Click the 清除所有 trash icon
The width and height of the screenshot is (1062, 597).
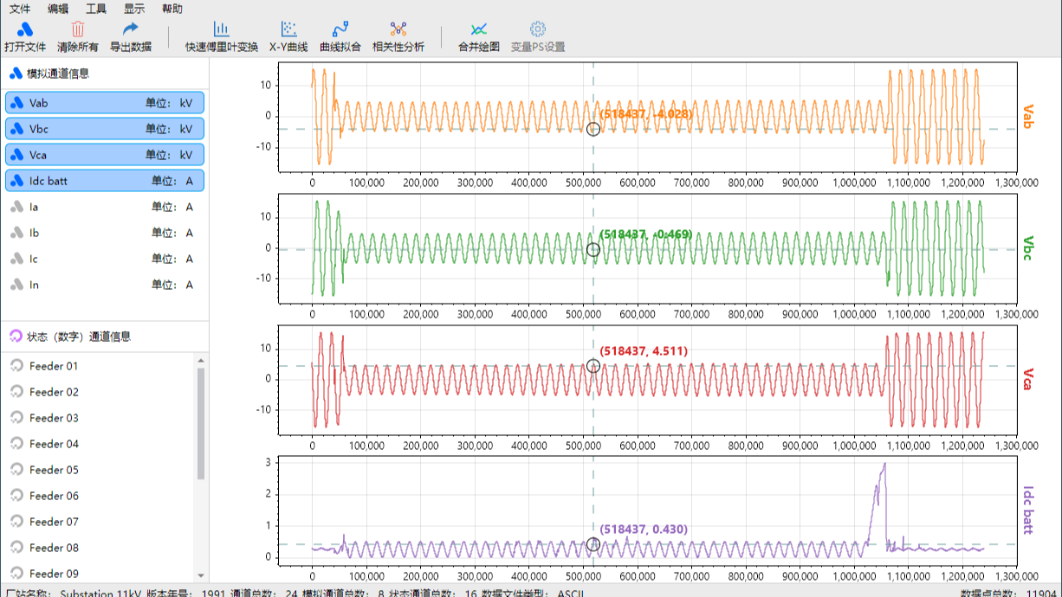[78, 29]
